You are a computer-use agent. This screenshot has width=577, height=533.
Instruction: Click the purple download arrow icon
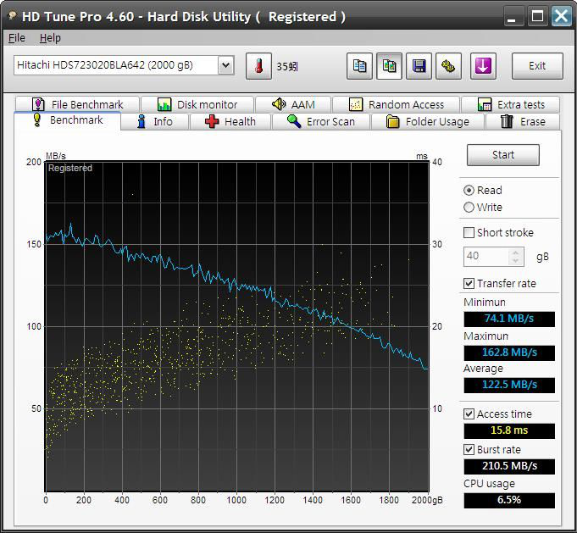pos(483,66)
